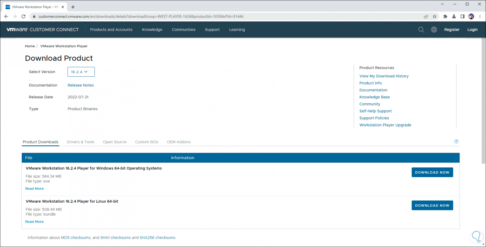Open the SHA1 checksums link
This screenshot has width=486, height=247.
(115, 238)
